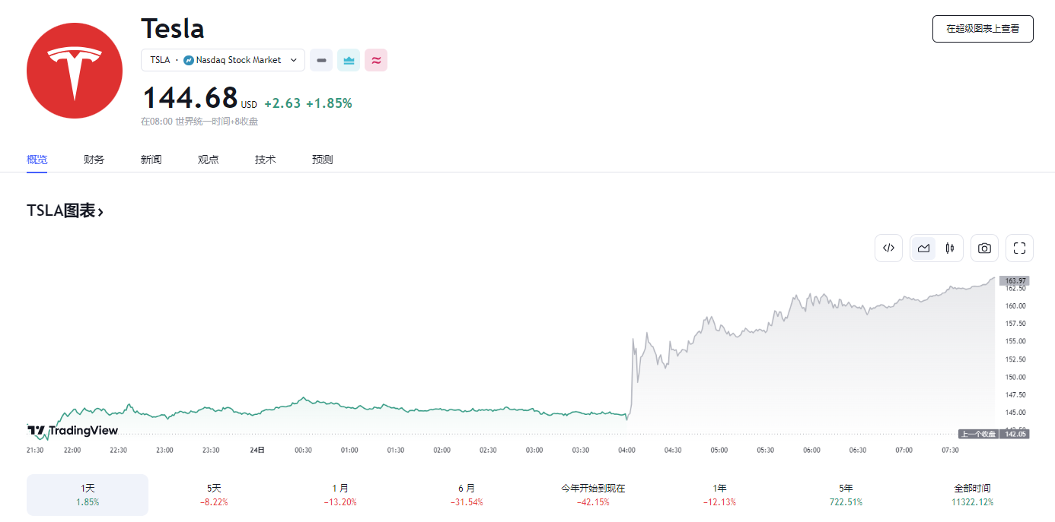This screenshot has height=522, width=1055.
Task: Take chart snapshot with camera icon
Action: (x=984, y=248)
